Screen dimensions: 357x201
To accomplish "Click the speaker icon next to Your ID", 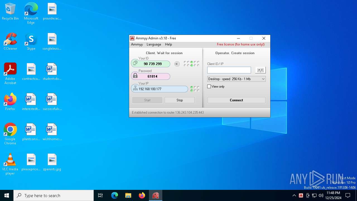I will click(x=177, y=64).
